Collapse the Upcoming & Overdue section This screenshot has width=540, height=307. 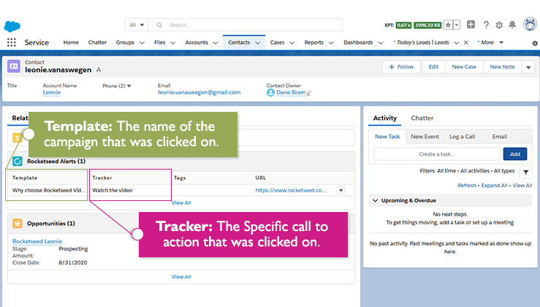[x=375, y=200]
